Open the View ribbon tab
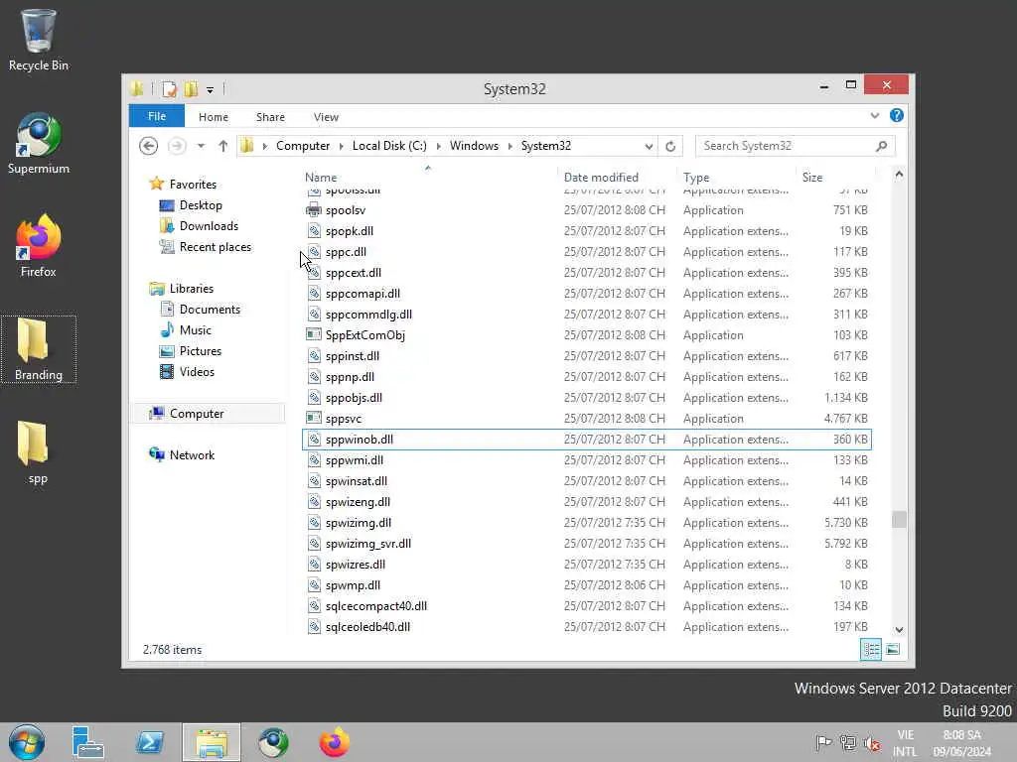 coord(326,117)
